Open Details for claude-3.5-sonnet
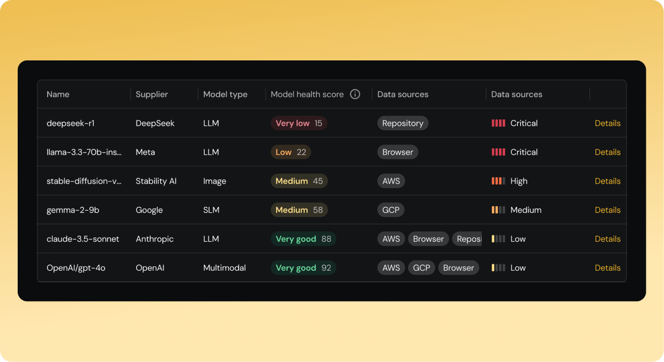 [x=608, y=239]
